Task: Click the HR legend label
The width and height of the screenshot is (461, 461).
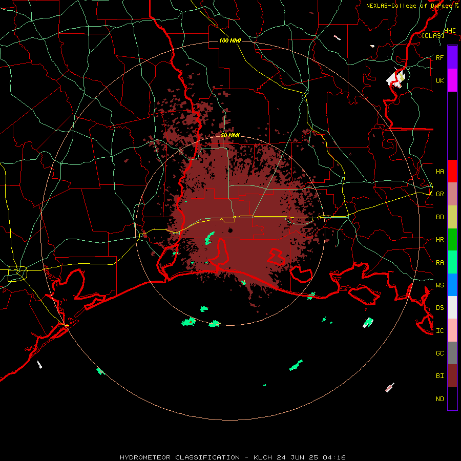Action: (439, 240)
